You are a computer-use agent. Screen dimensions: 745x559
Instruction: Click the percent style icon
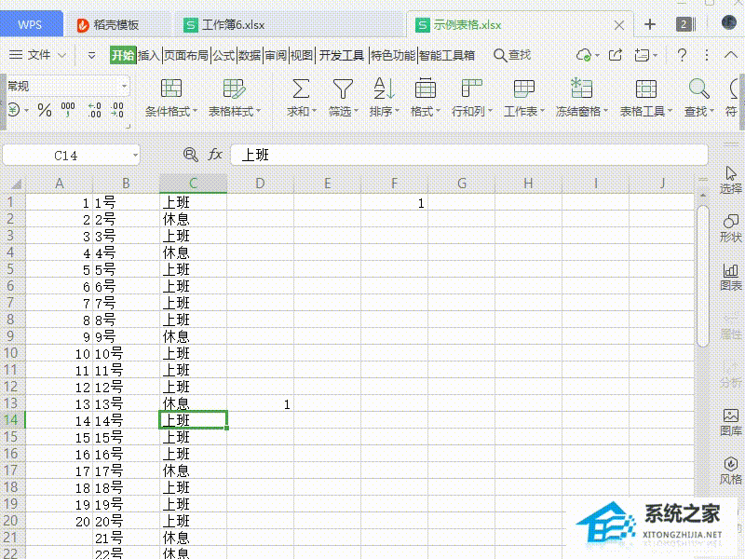point(44,111)
